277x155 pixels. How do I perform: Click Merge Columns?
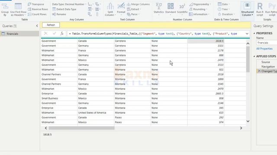coord(138,4)
